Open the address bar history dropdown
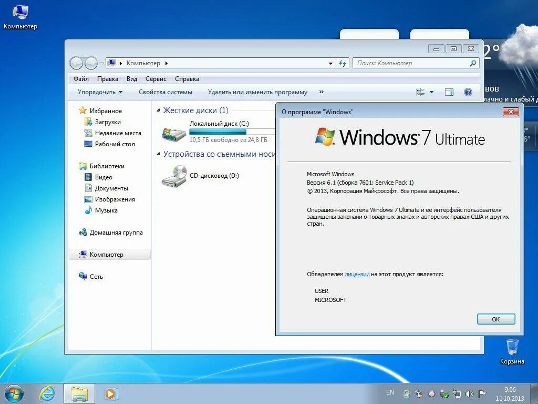Image resolution: width=538 pixels, height=404 pixels. click(x=330, y=63)
